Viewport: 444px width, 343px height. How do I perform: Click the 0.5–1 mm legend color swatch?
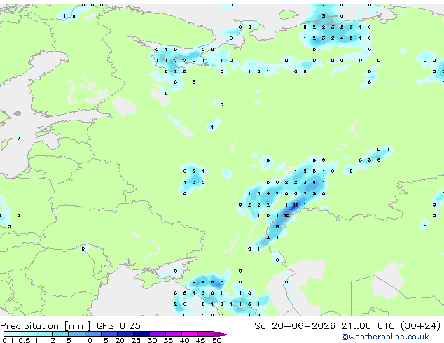[x=28, y=334]
